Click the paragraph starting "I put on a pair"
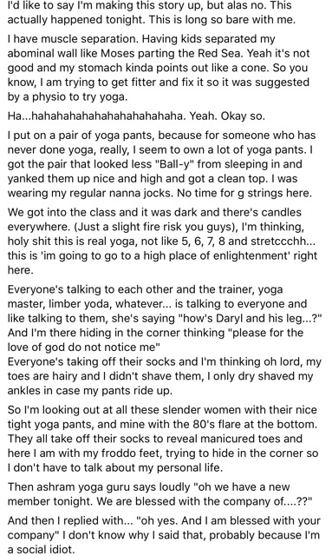The image size is (332, 556). (162, 164)
